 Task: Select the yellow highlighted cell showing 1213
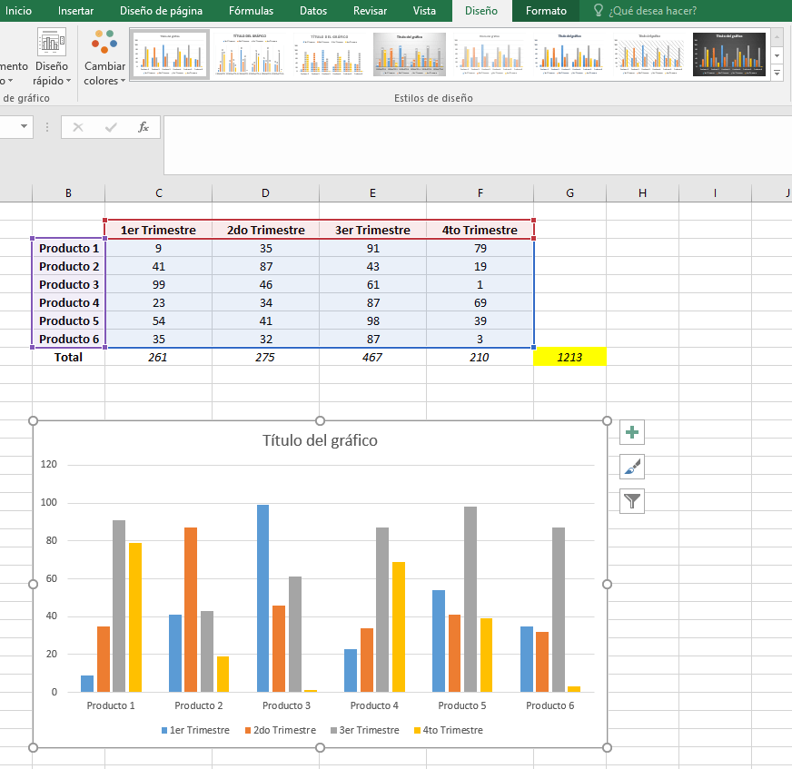(569, 357)
